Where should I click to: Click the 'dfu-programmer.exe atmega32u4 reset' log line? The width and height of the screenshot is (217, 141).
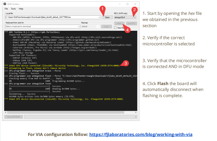pos(28,84)
